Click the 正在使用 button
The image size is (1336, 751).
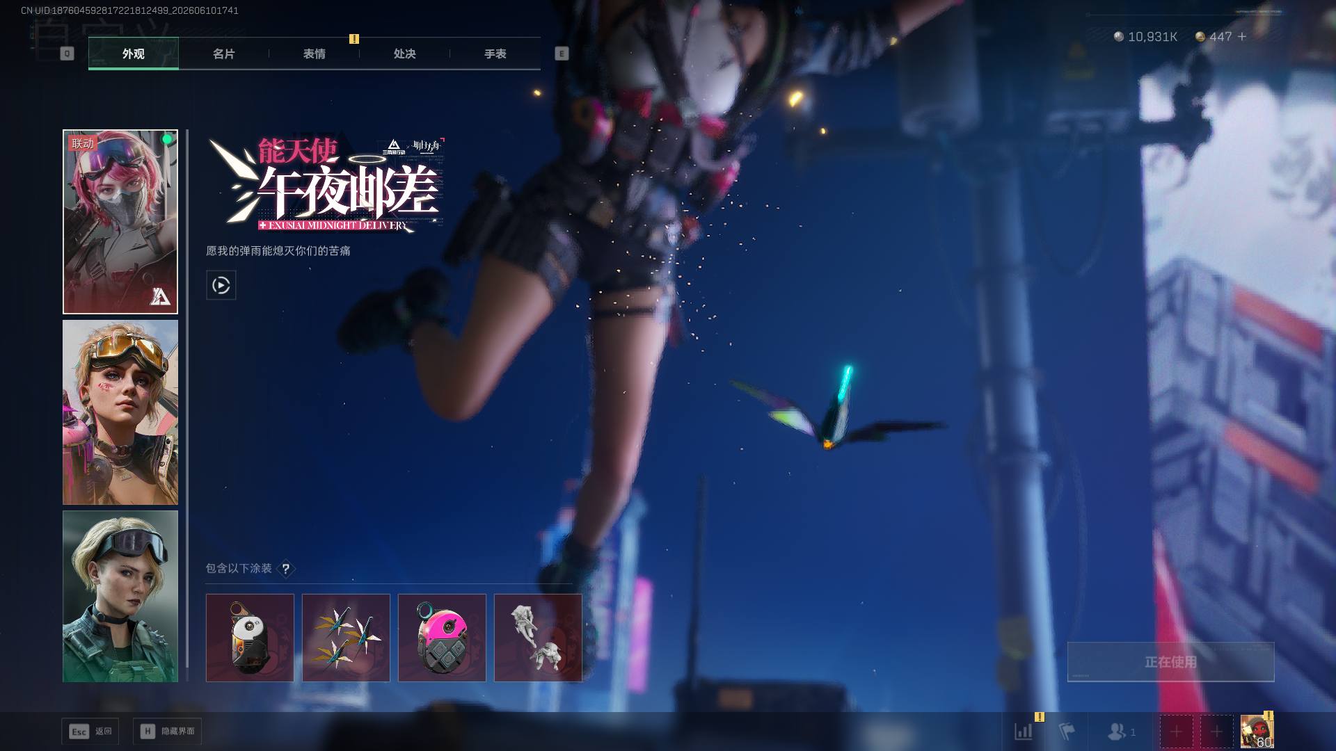(1171, 662)
